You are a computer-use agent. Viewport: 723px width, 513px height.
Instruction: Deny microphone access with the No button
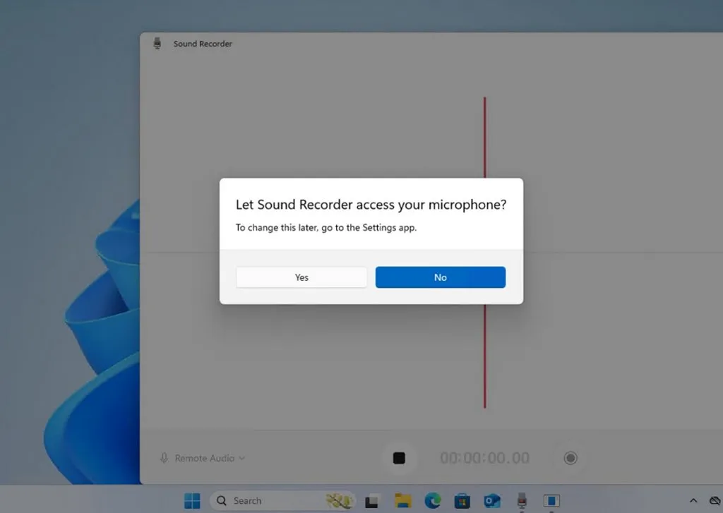coord(440,277)
